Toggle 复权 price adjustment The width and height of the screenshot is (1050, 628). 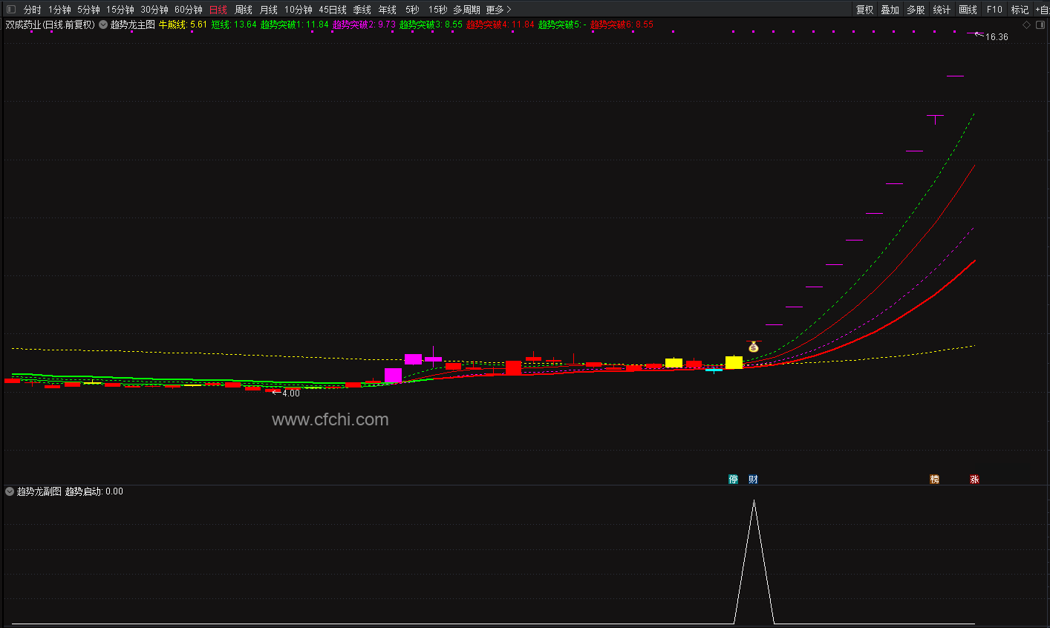pos(864,10)
